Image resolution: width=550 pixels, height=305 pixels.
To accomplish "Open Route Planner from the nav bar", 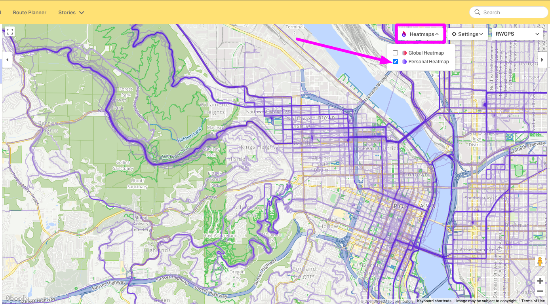I will pyautogui.click(x=30, y=12).
